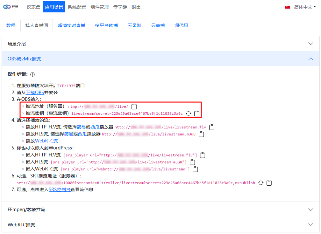The image size is (321, 234).
Task: Follow the 下载OBS link
Action: click(x=35, y=93)
